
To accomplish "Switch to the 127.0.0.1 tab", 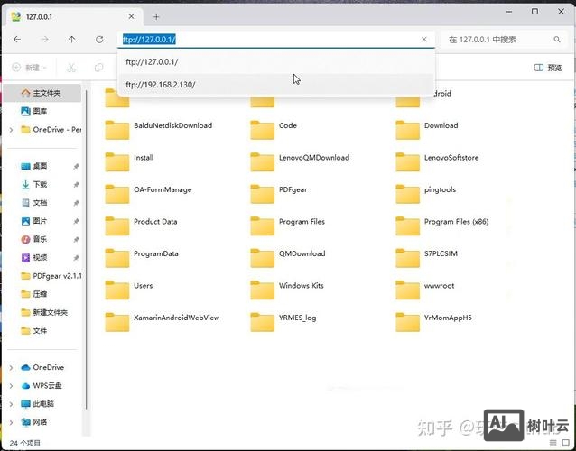I will (63, 16).
